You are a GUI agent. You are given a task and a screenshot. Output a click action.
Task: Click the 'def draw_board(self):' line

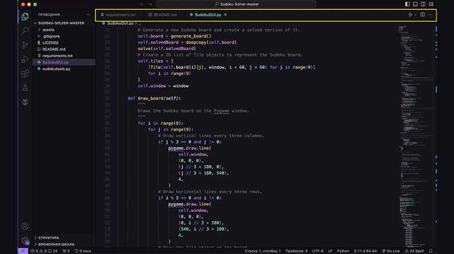tap(154, 98)
